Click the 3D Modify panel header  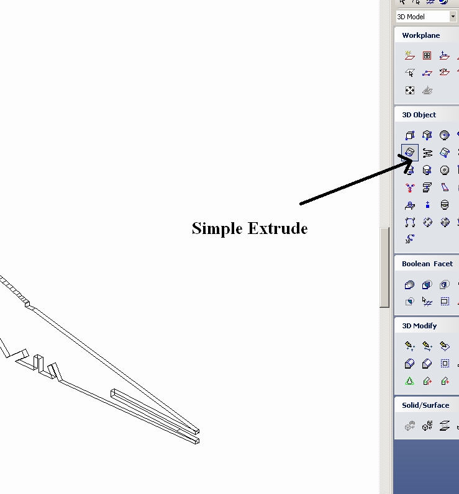click(x=419, y=326)
